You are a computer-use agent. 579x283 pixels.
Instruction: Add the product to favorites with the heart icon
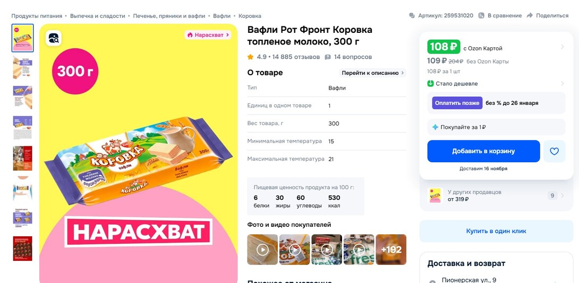point(554,151)
